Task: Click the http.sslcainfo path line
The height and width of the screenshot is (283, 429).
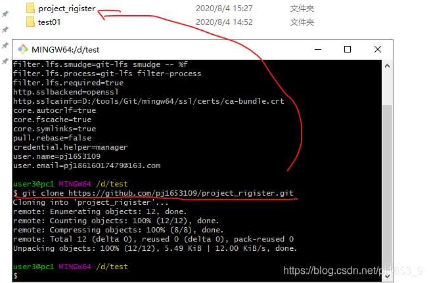Action: click(x=148, y=101)
